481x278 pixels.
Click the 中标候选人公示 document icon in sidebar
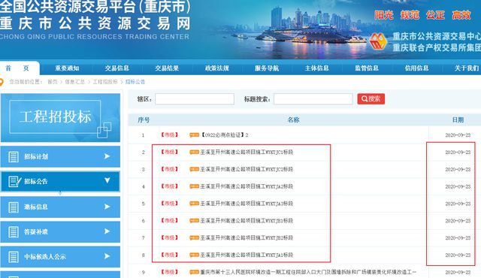[14, 257]
